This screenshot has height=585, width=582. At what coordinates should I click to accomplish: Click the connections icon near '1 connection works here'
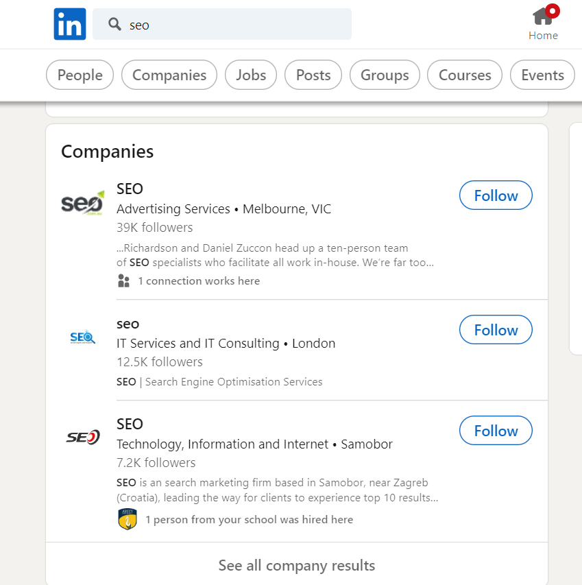point(123,280)
